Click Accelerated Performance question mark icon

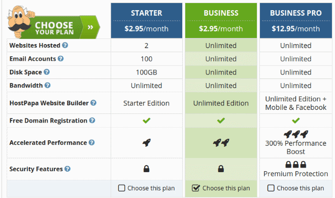92,142
